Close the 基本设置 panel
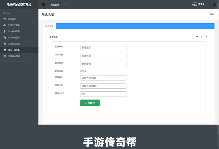Viewport: 219px width, 149px height. [x=207, y=36]
